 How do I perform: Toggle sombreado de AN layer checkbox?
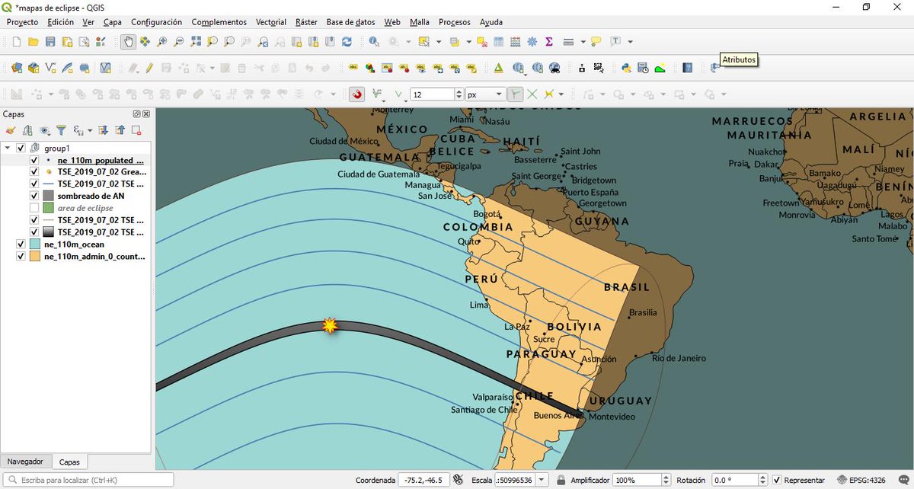click(x=34, y=196)
